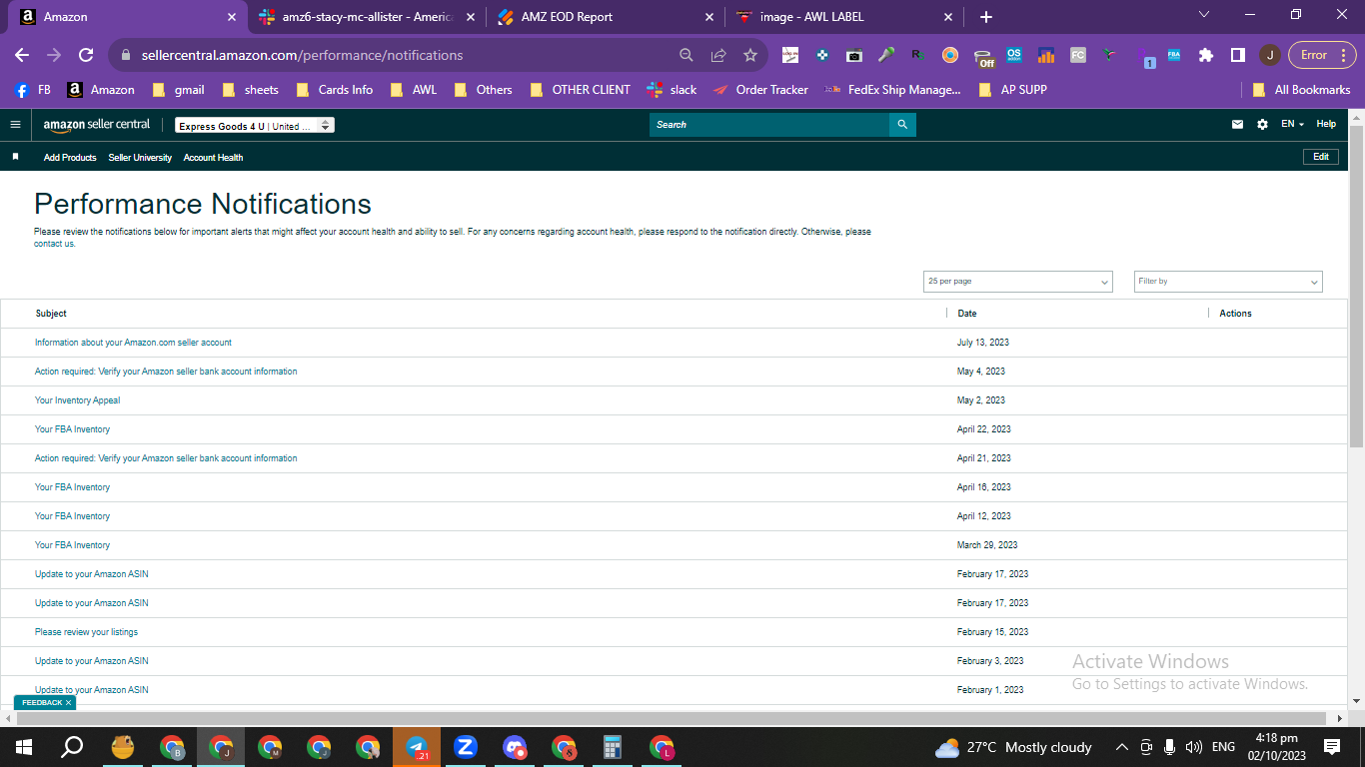Open the Chrome tab search chevron
This screenshot has height=767, width=1365.
click(1204, 15)
